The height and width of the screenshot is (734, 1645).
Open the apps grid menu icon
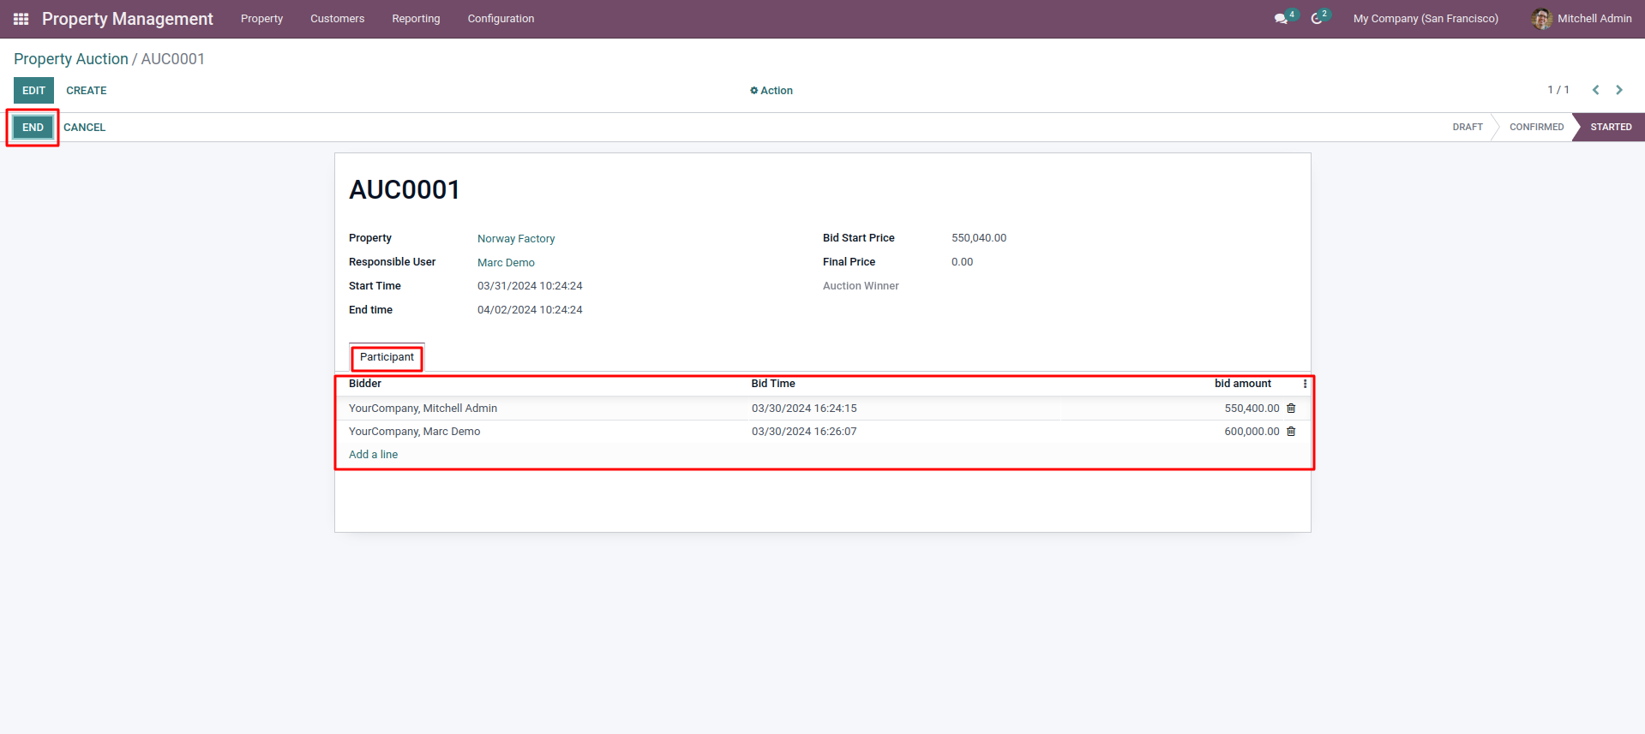21,19
